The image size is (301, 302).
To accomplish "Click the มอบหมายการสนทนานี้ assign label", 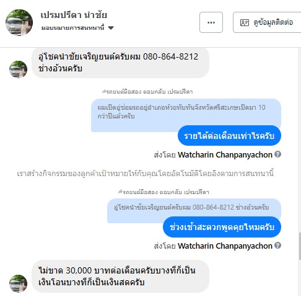I will point(72,28).
